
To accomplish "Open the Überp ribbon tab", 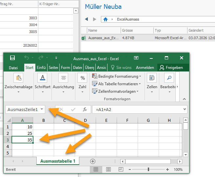I will [x=89, y=68].
